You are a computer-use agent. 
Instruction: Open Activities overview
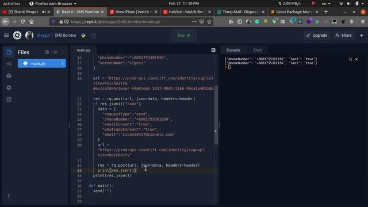11,3
